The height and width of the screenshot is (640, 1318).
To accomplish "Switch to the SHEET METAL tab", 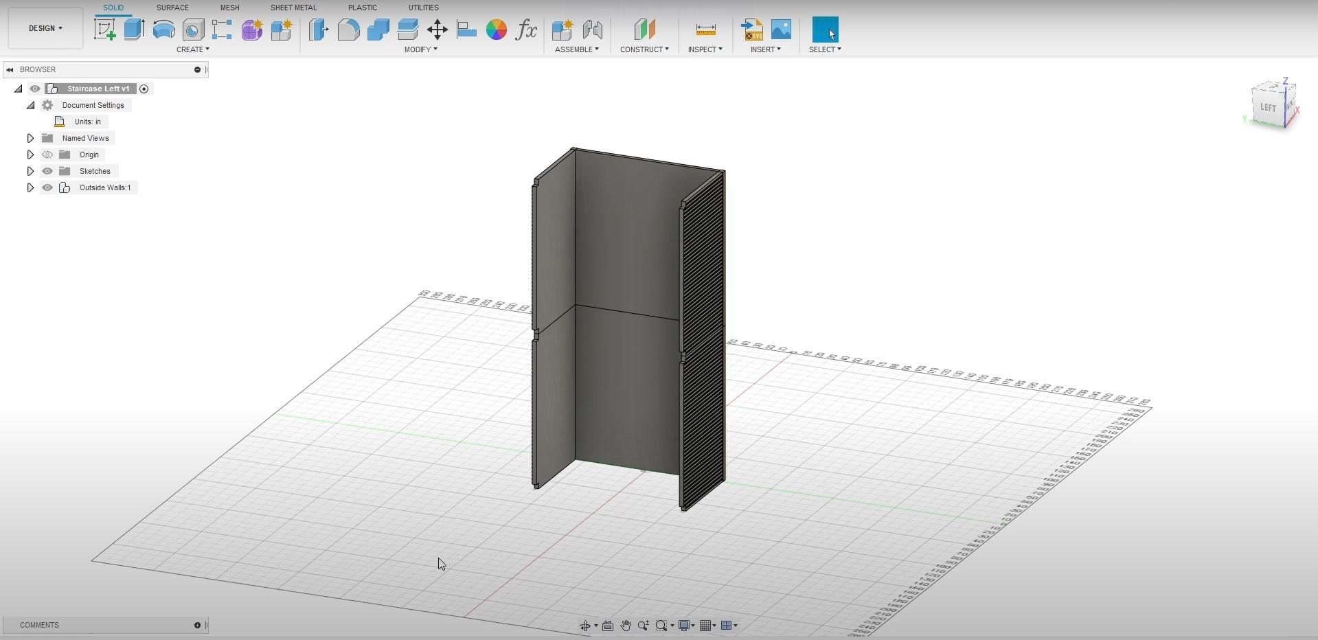I will click(x=293, y=8).
